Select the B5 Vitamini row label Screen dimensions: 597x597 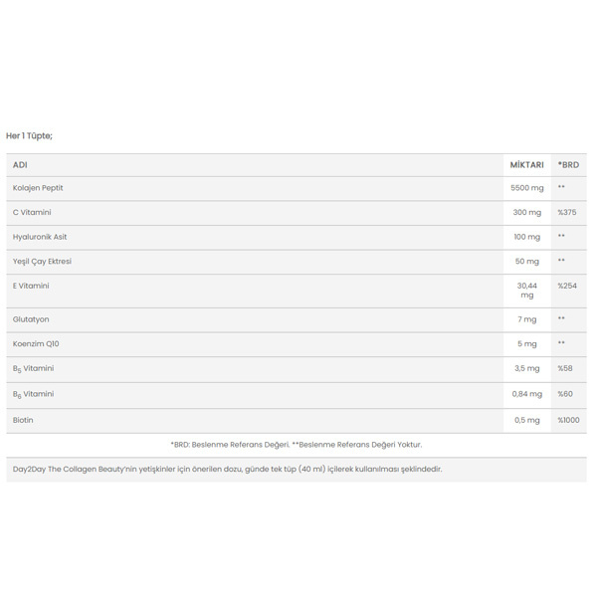tap(33, 368)
